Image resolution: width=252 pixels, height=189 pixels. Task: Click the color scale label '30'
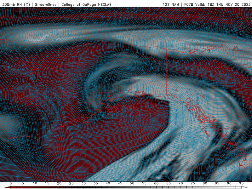pos(83,183)
